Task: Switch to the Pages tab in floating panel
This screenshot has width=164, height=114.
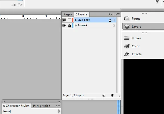Action: pos(68,14)
